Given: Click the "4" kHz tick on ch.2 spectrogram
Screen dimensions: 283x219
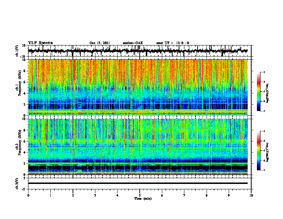Looking at the screenshot, I should pos(25,152).
